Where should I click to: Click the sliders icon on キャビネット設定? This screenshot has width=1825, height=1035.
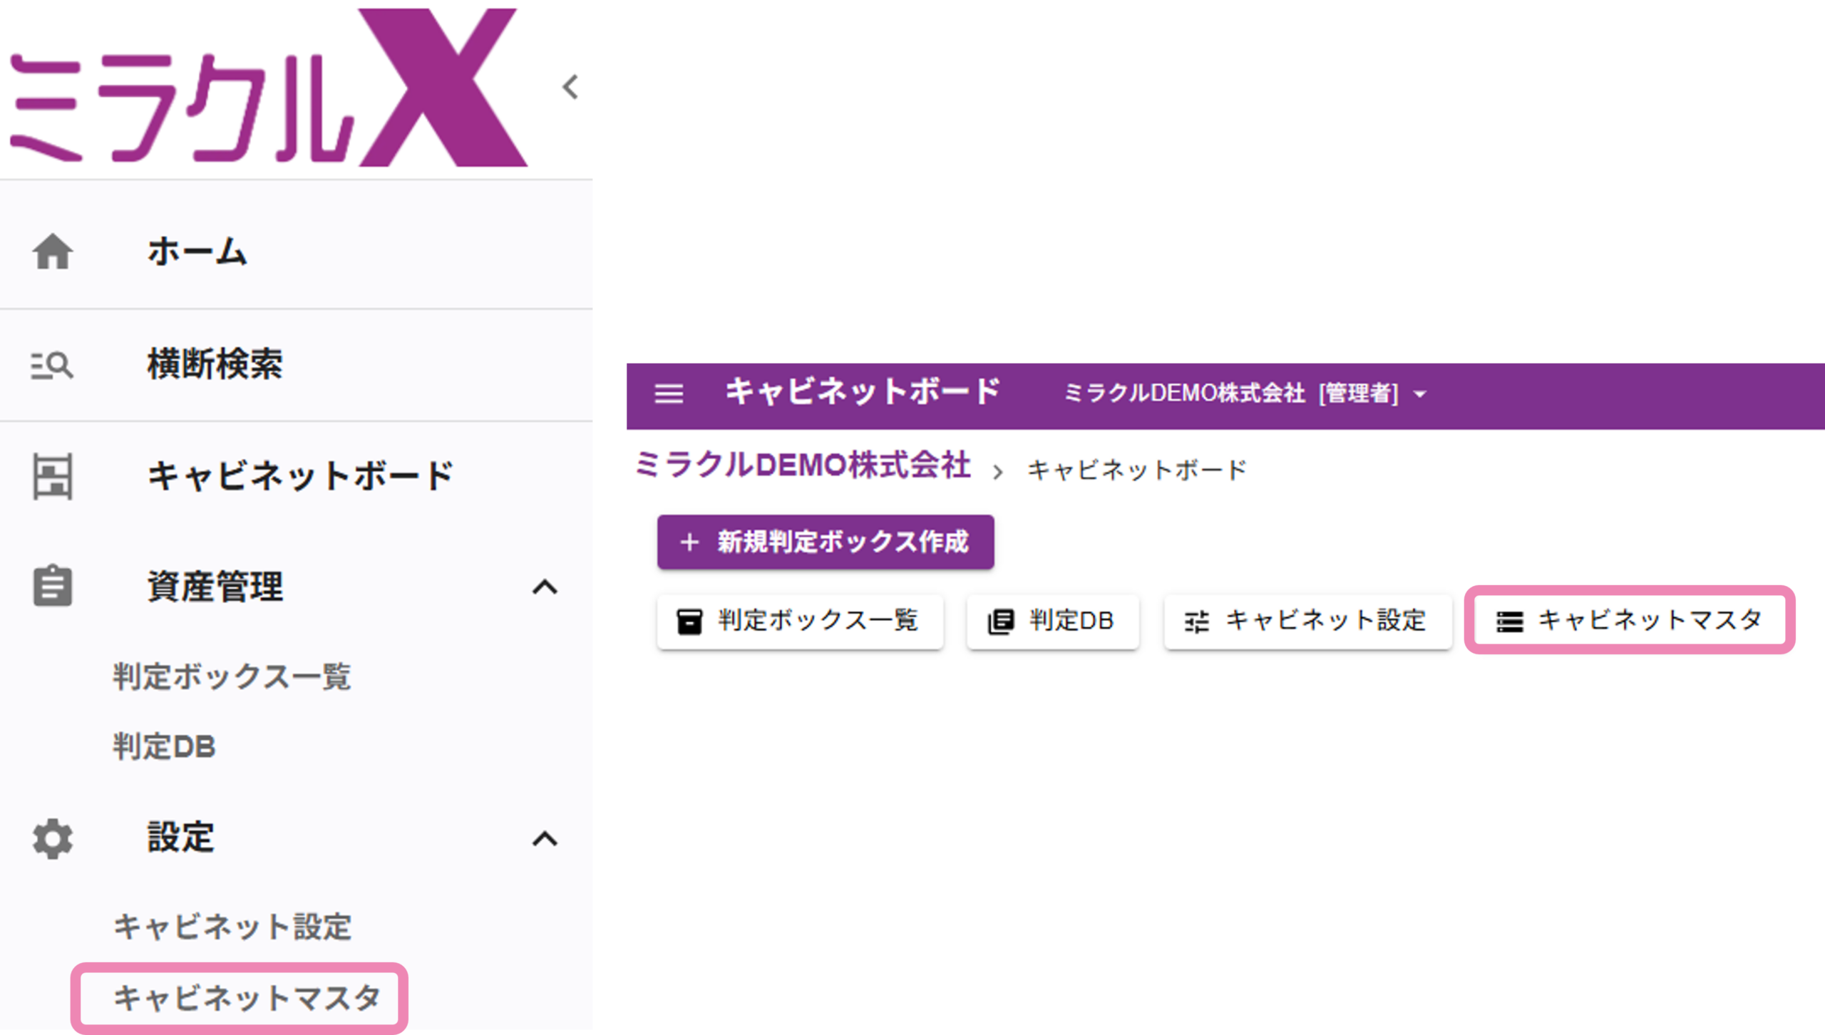pos(1196,622)
